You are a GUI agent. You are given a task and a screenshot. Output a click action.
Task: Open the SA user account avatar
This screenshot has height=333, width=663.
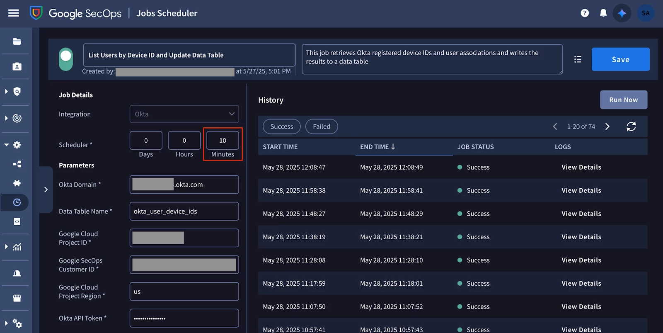click(646, 13)
